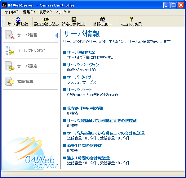Click the blue arrow beside サーバ情報

pyautogui.click(x=57, y=35)
